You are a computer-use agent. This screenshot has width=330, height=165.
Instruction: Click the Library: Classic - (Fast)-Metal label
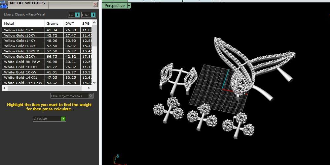click(x=24, y=14)
